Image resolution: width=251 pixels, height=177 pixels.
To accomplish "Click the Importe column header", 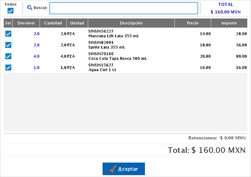I will pos(229,23).
